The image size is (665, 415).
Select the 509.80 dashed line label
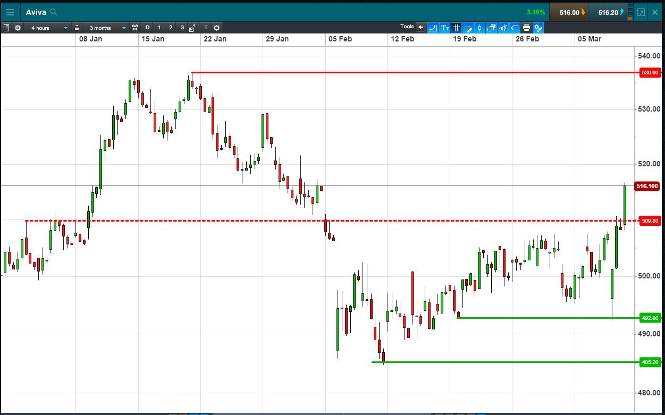[650, 221]
